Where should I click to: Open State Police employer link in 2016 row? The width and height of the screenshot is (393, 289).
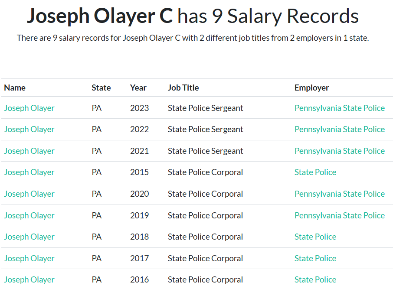click(x=315, y=279)
